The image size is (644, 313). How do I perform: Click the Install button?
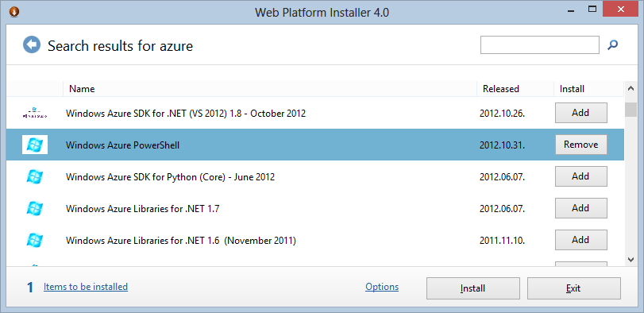tap(473, 288)
